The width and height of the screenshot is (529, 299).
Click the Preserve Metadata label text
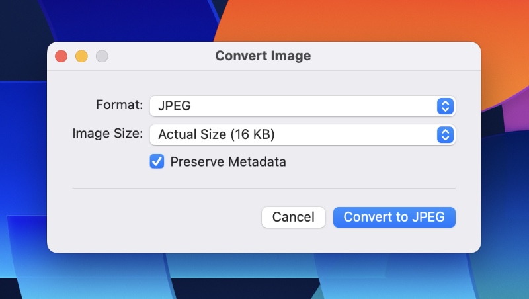(227, 161)
